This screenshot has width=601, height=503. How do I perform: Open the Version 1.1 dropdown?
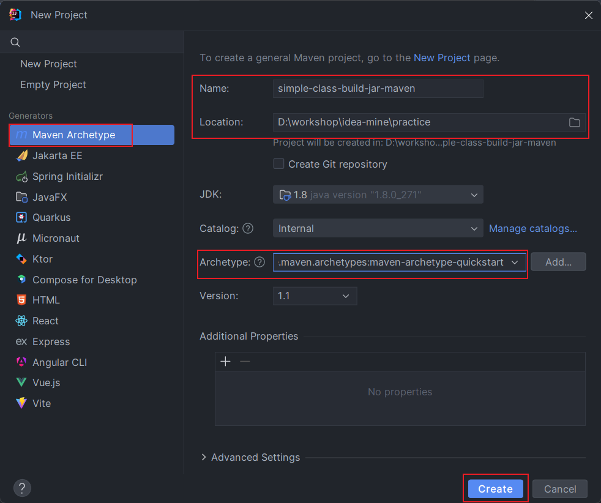point(314,296)
